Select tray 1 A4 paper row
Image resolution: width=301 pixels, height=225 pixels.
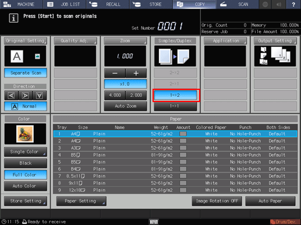tap(175, 134)
